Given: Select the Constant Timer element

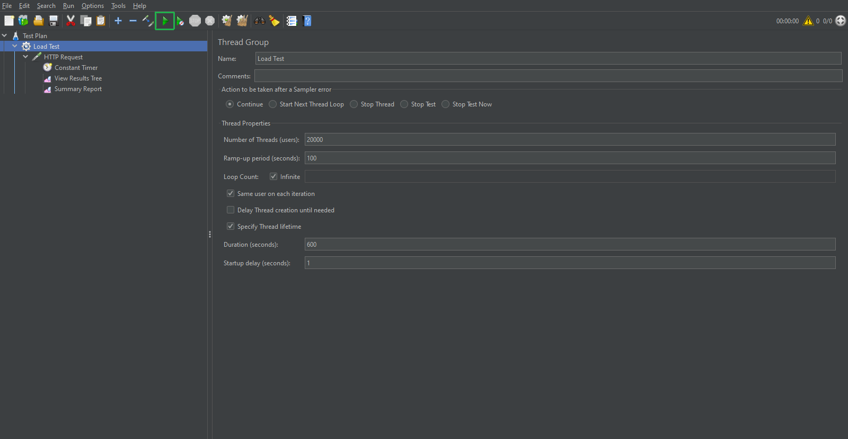Looking at the screenshot, I should point(76,67).
